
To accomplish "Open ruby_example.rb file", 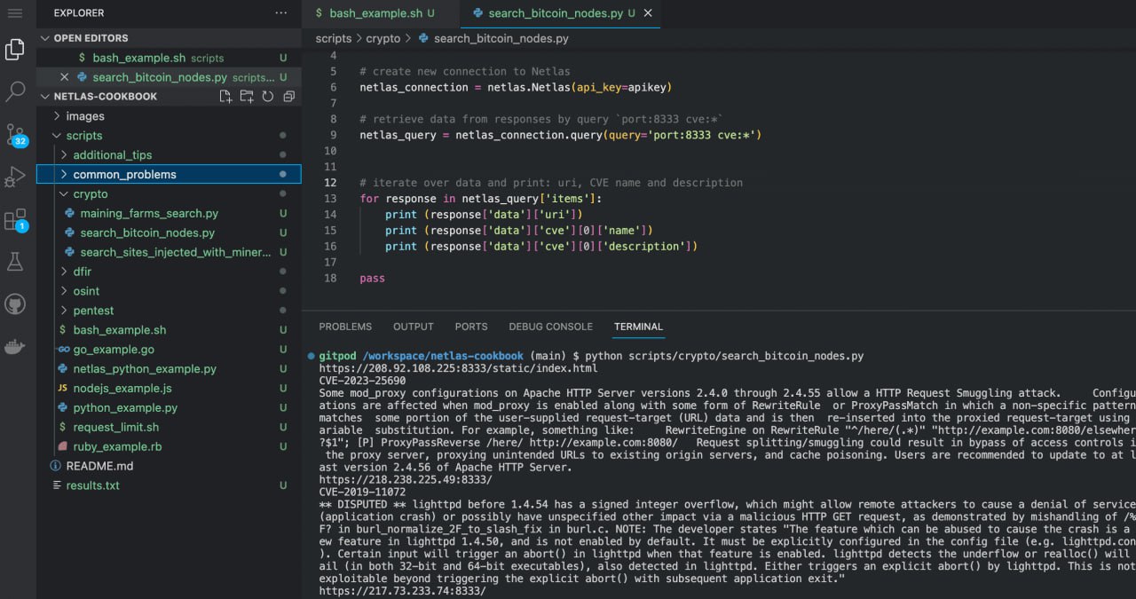I will pos(169,446).
